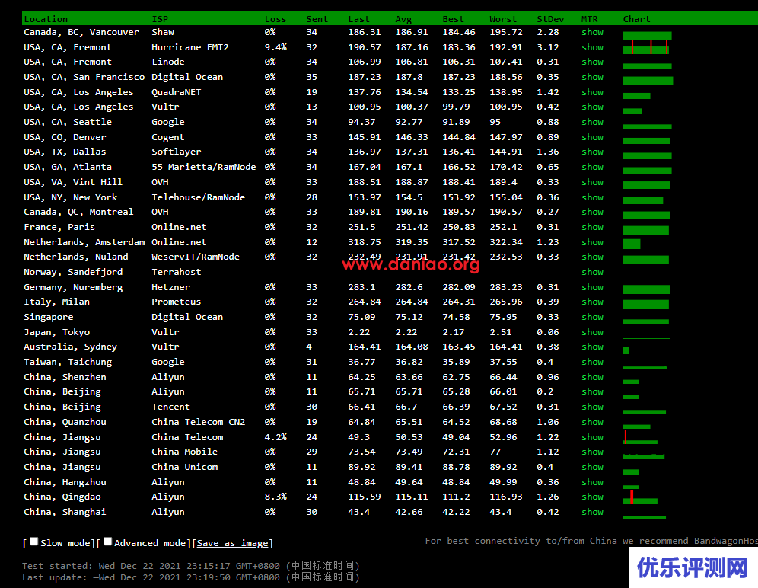
Task: Click the MTR column header
Action: (x=589, y=19)
